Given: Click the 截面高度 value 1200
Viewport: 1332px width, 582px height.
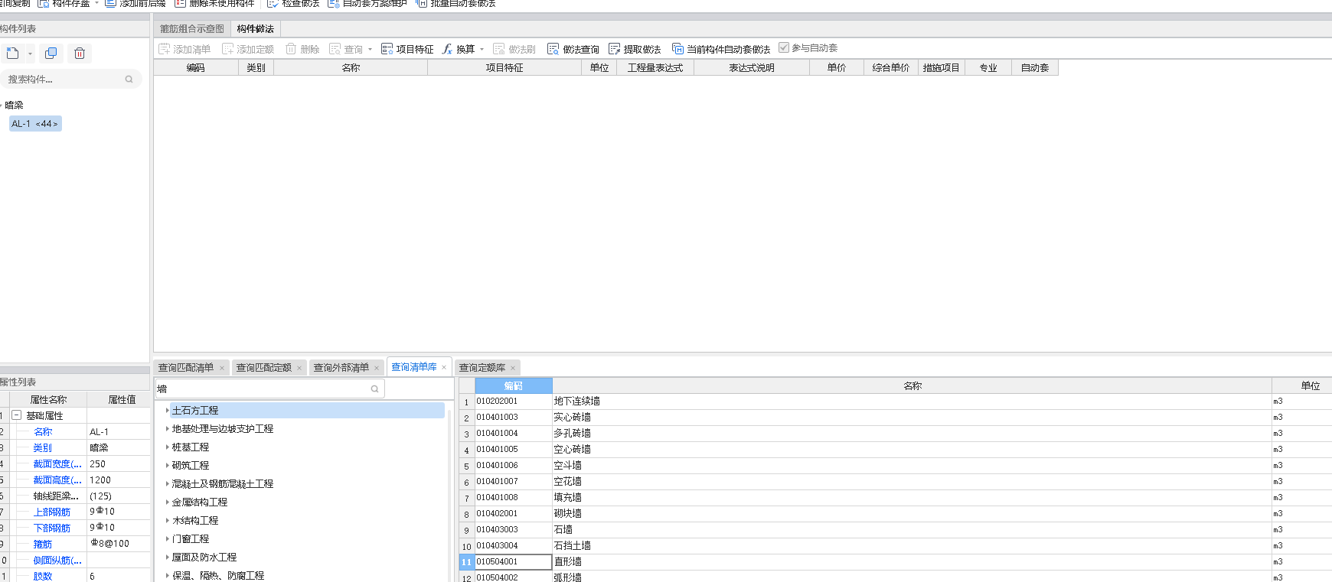Looking at the screenshot, I should coord(118,480).
